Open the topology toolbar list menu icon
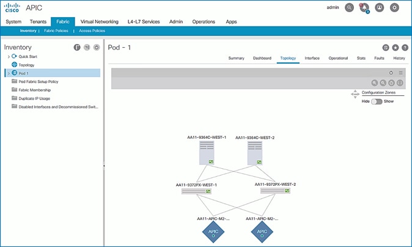412x247 pixels. click(400, 73)
